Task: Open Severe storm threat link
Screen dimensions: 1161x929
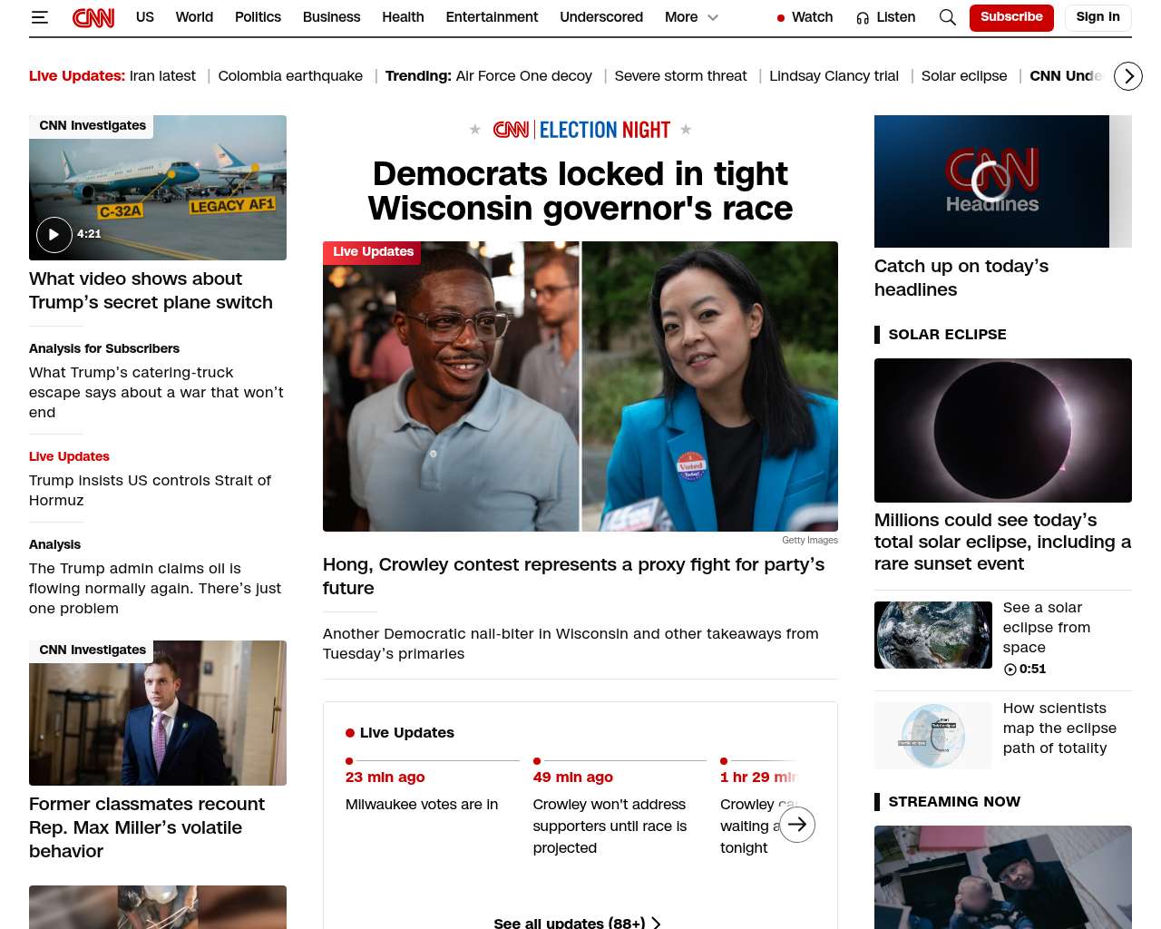Action: (x=680, y=76)
